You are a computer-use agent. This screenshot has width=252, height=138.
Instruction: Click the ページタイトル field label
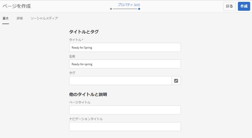pos(80,102)
